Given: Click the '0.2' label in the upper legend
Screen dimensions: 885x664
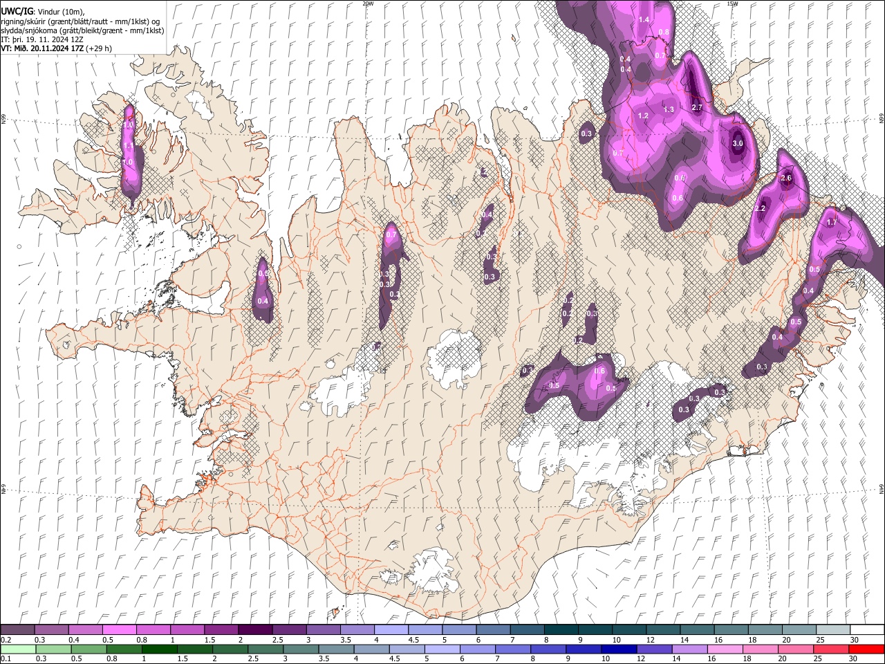Looking at the screenshot, I should pyautogui.click(x=6, y=640).
